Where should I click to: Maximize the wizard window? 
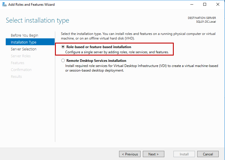(205, 4)
